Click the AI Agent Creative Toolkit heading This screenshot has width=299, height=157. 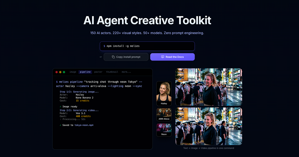(x=147, y=20)
